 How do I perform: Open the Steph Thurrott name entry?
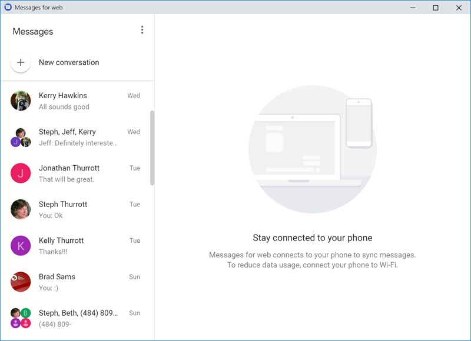pyautogui.click(x=63, y=204)
